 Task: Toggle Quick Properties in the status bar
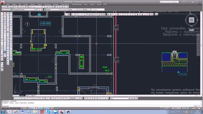point(50,108)
